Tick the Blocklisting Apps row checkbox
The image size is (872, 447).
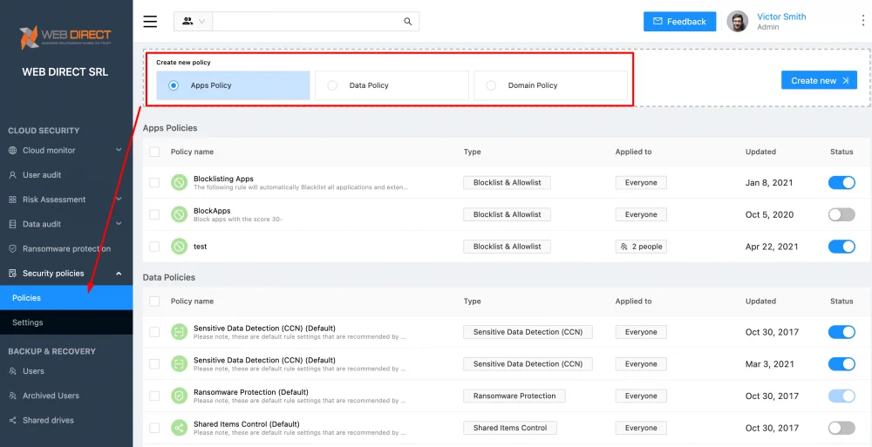pos(154,182)
